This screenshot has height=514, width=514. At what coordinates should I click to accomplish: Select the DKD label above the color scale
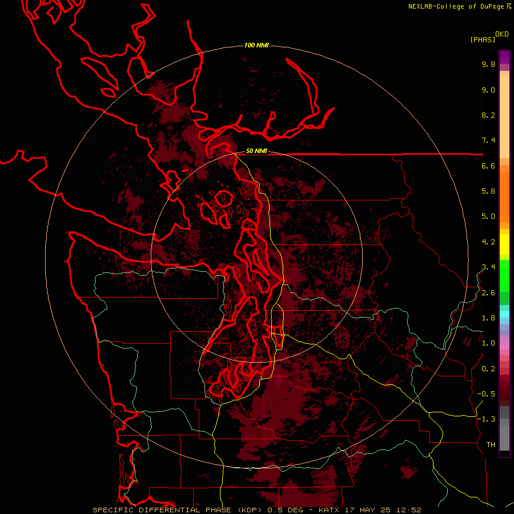tap(501, 34)
